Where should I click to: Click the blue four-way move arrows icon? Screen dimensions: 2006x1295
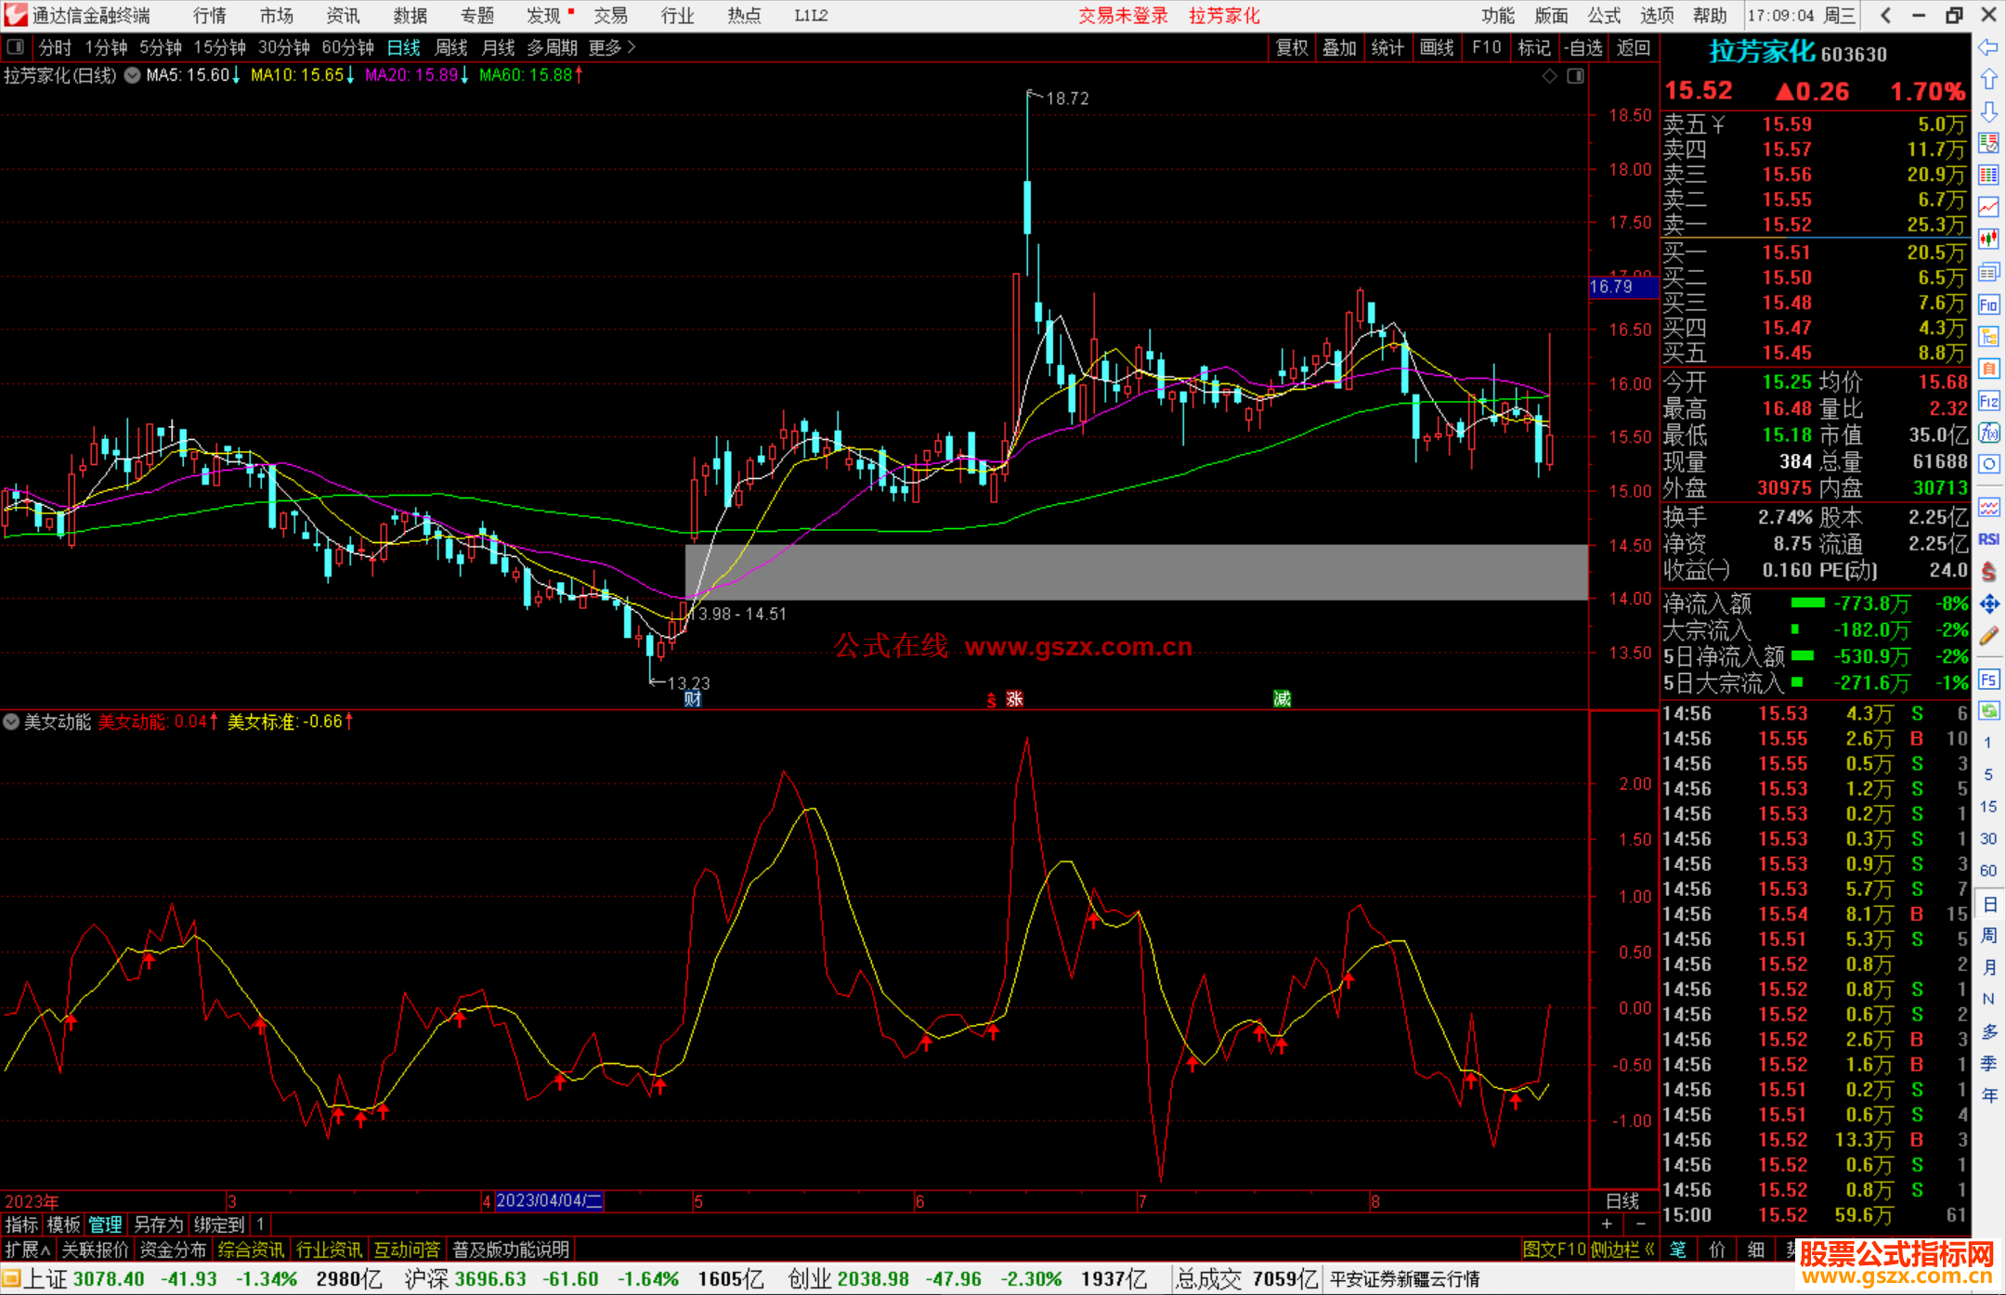tap(1988, 604)
